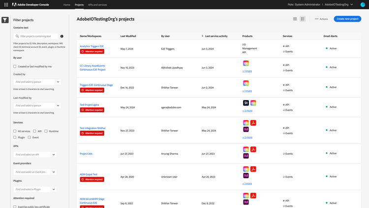369x208 pixels.
Task: Check Expiring public key certificate
Action: point(15,207)
